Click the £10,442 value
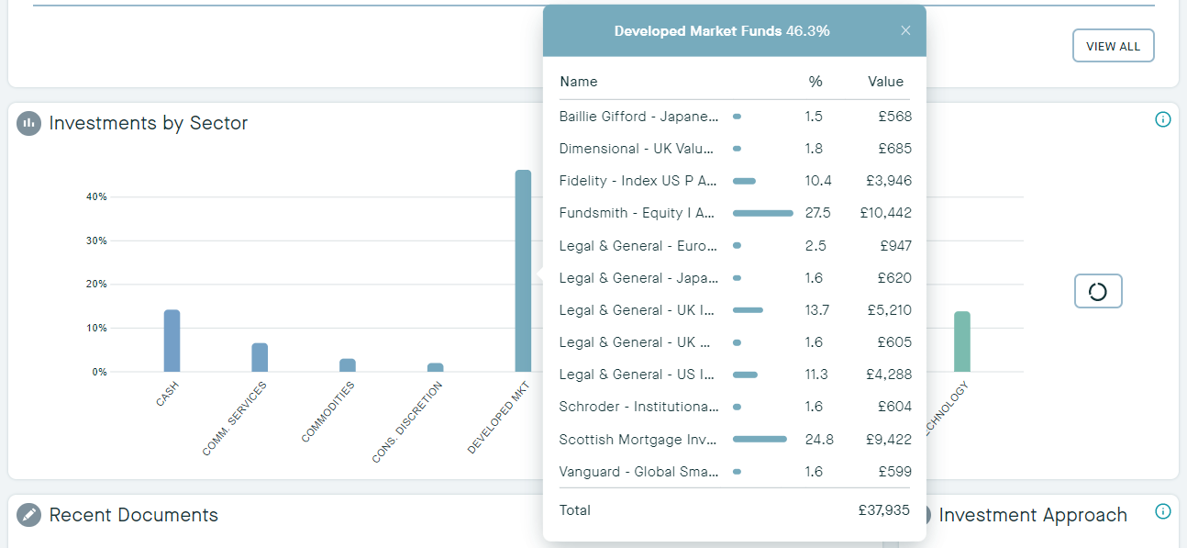 coord(885,213)
